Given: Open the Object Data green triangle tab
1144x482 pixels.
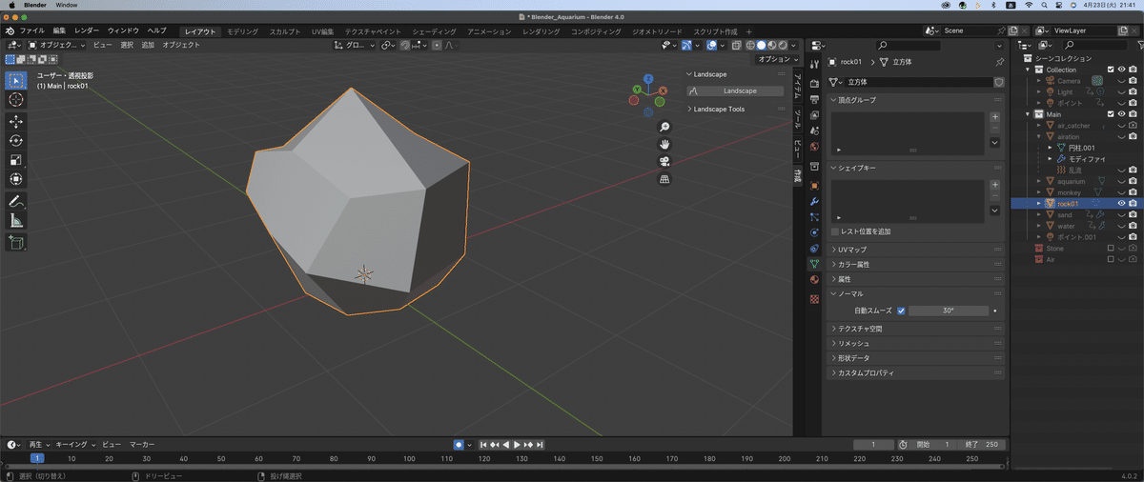Looking at the screenshot, I should pos(814,264).
